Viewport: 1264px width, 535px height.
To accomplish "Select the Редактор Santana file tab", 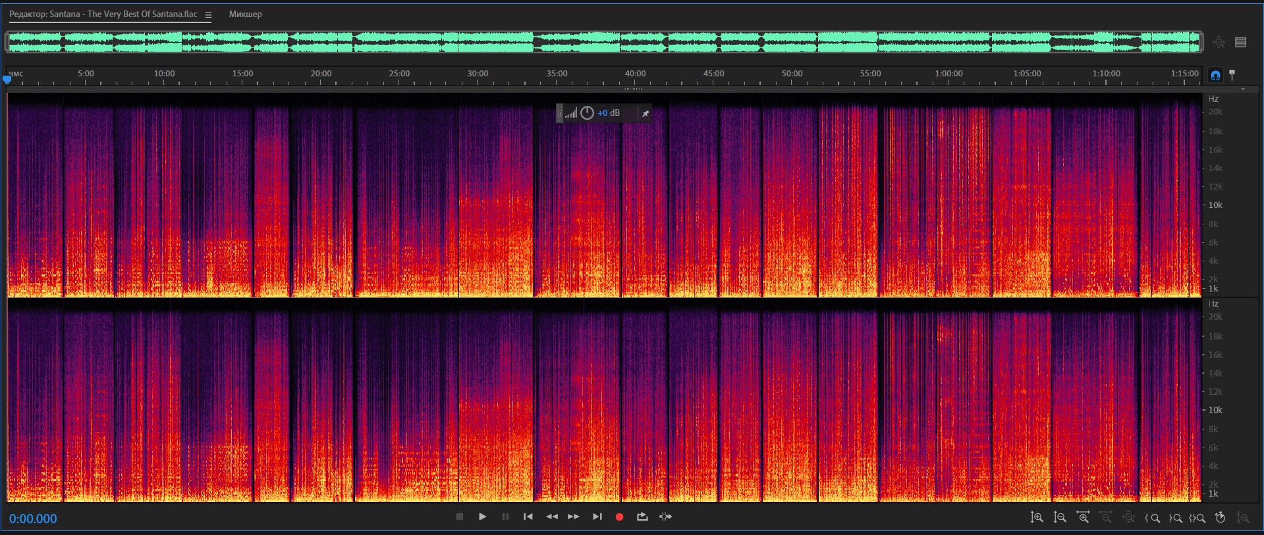I will pyautogui.click(x=103, y=14).
